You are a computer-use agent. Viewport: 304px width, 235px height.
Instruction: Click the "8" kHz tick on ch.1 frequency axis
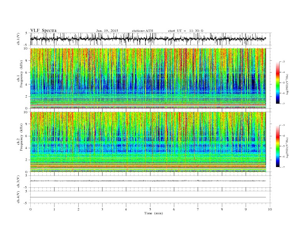[x=26, y=61]
